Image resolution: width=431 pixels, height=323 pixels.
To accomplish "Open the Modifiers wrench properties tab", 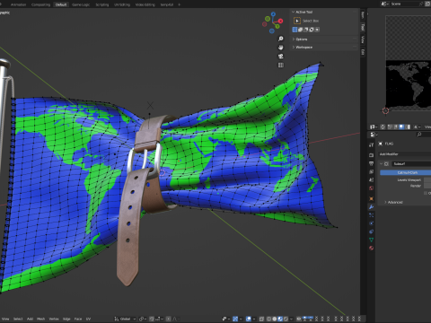I will (x=372, y=206).
